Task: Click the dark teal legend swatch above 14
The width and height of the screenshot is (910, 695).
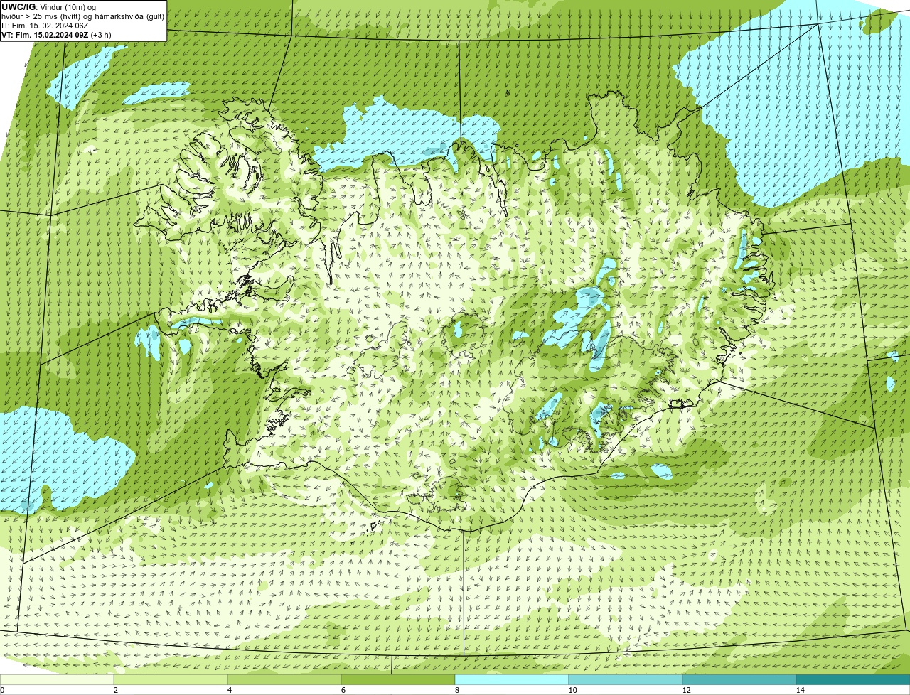Action: click(x=853, y=679)
